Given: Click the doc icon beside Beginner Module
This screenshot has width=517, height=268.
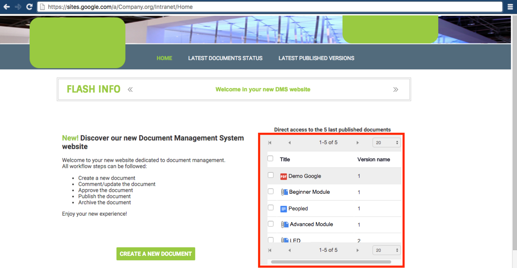Looking at the screenshot, I should pos(285,192).
